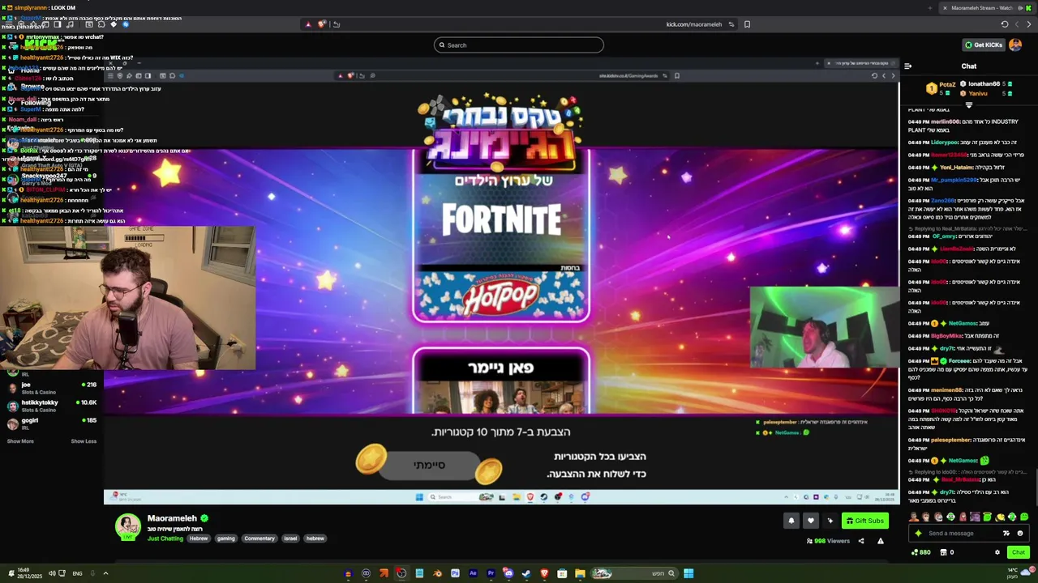Viewport: 1038px width, 583px height.
Task: Open the Steam icon on taskbar
Action: 526,573
